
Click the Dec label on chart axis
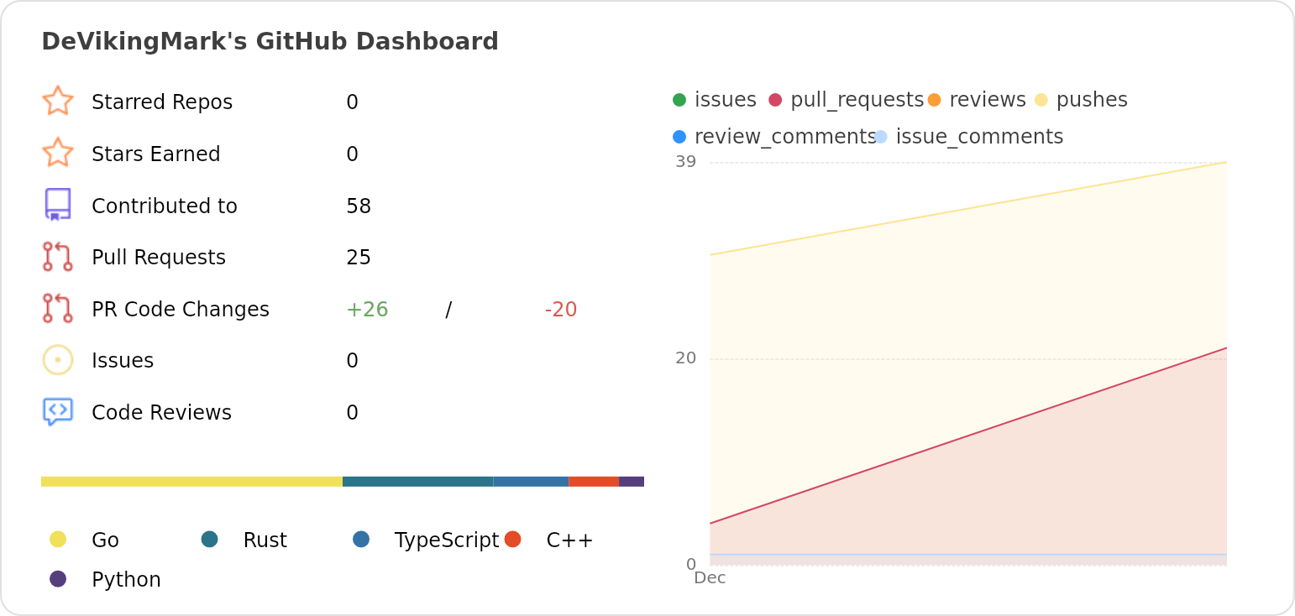(710, 578)
